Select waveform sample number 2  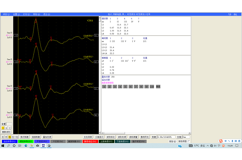tap(110, 87)
